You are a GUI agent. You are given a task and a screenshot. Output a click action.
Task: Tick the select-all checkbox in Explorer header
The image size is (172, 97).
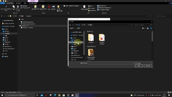20,19
